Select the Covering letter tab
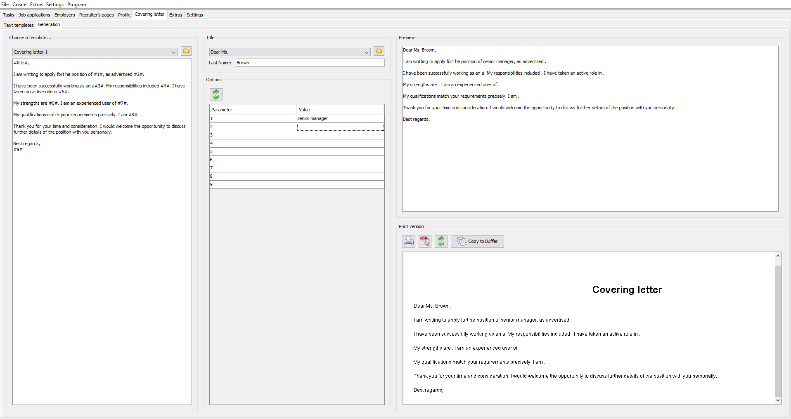The height and width of the screenshot is (419, 791). click(149, 14)
